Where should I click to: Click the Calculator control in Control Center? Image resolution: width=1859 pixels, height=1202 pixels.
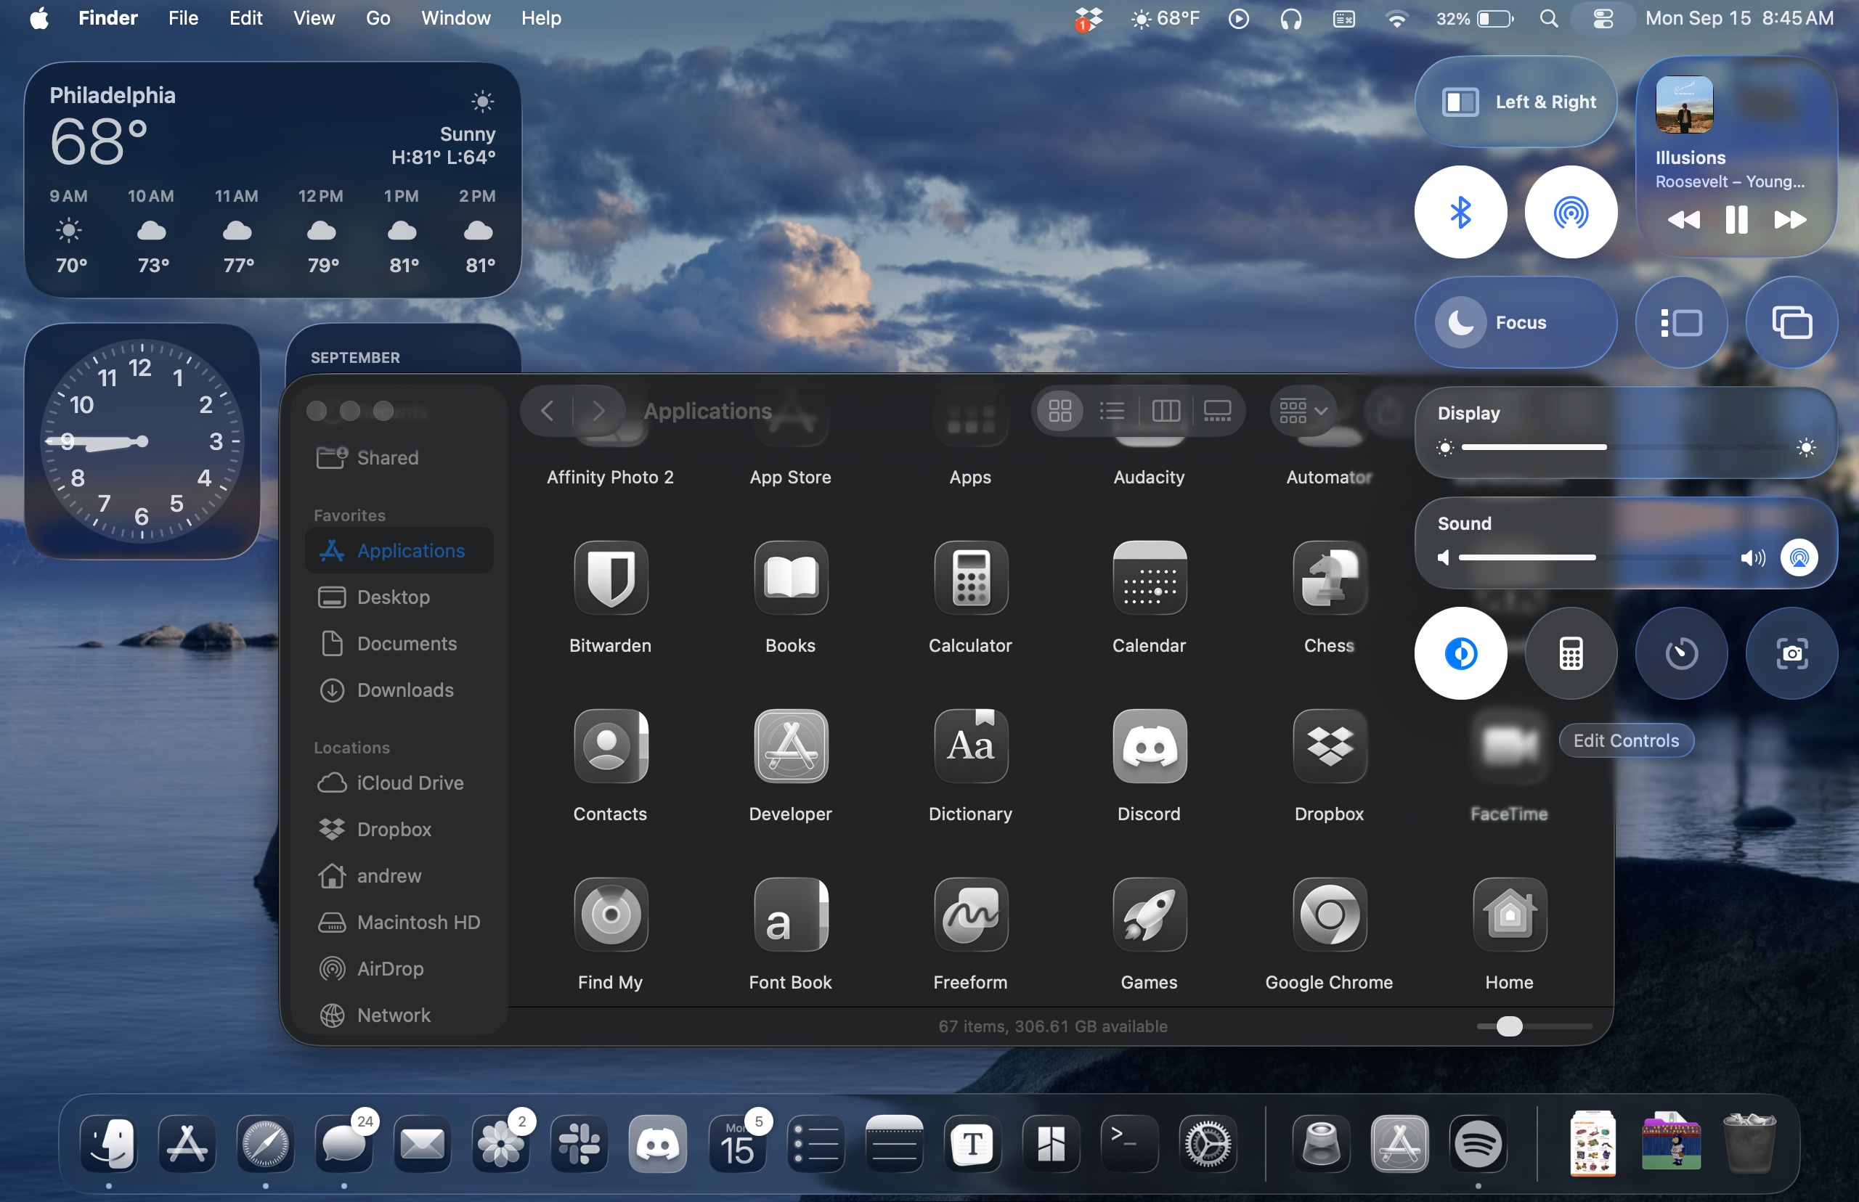click(1570, 653)
